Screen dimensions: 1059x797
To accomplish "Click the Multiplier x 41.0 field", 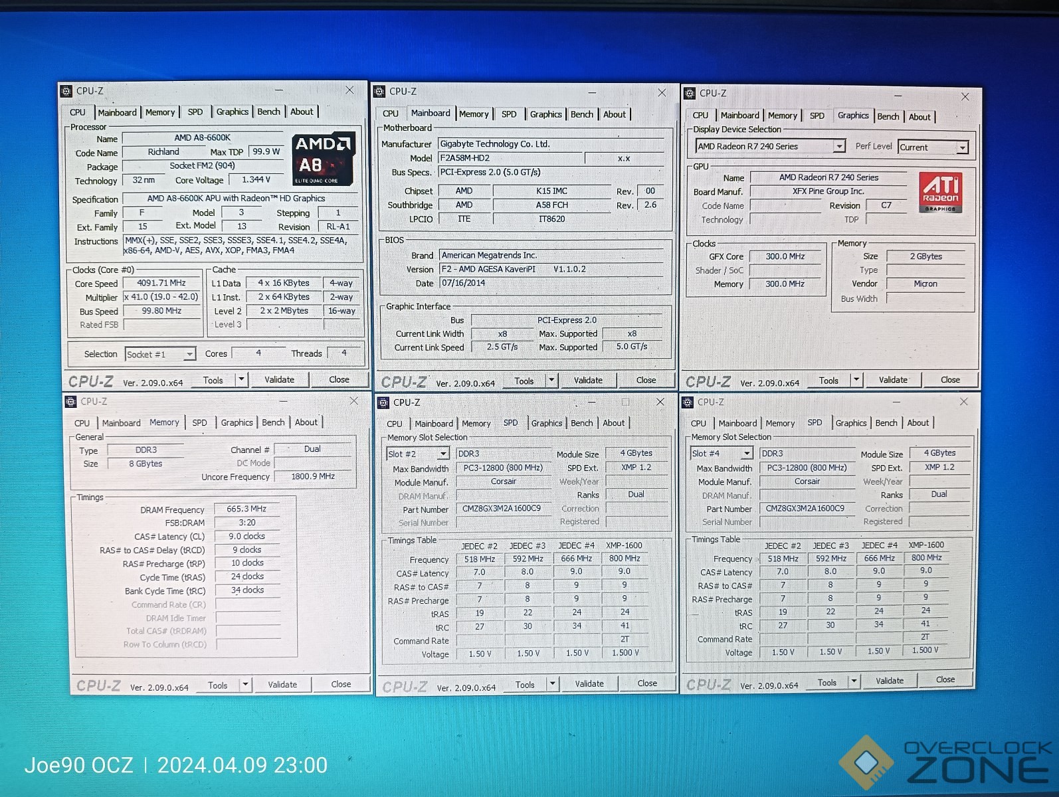I will point(162,297).
